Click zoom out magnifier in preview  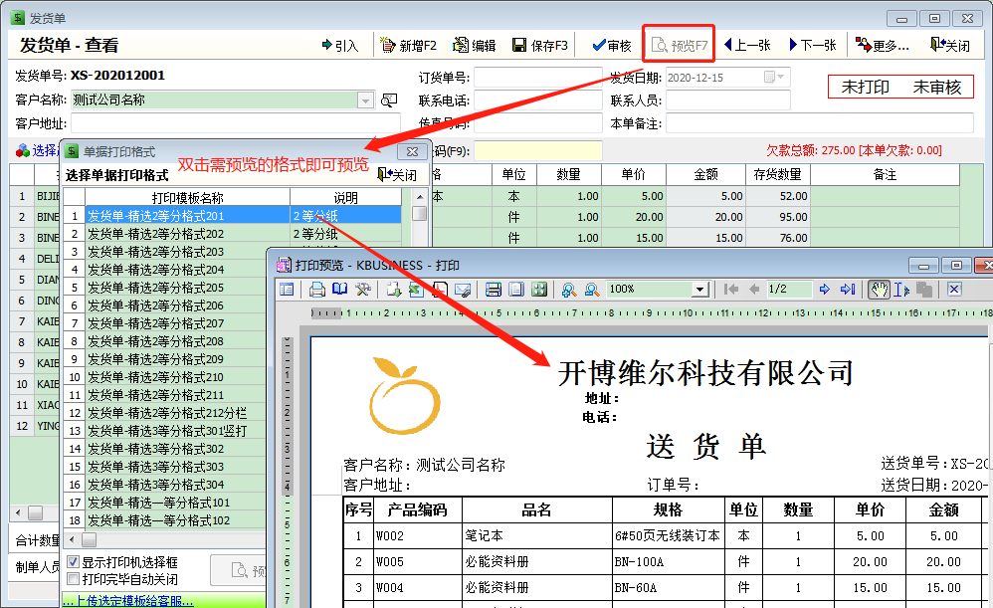pyautogui.click(x=591, y=290)
